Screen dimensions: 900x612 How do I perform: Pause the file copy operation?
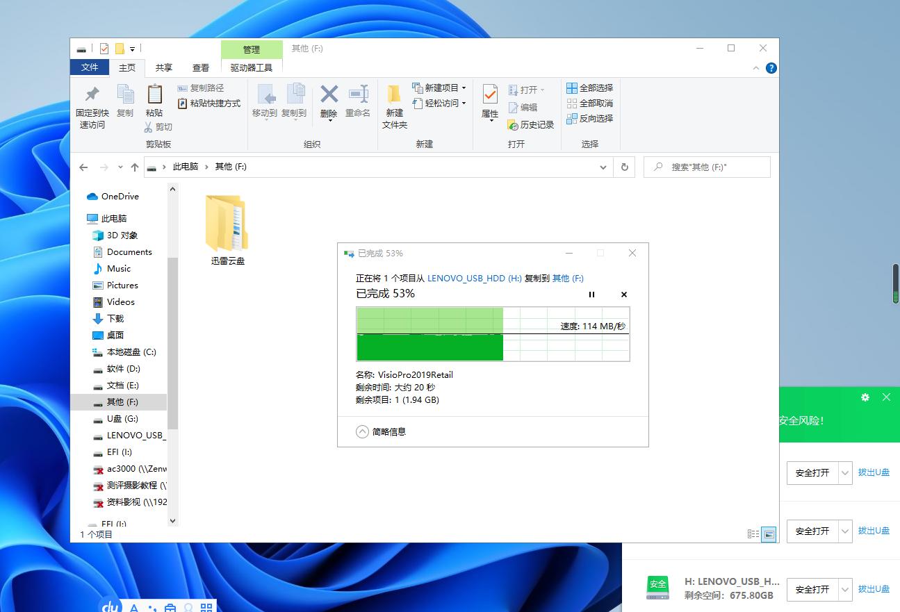[x=591, y=295]
